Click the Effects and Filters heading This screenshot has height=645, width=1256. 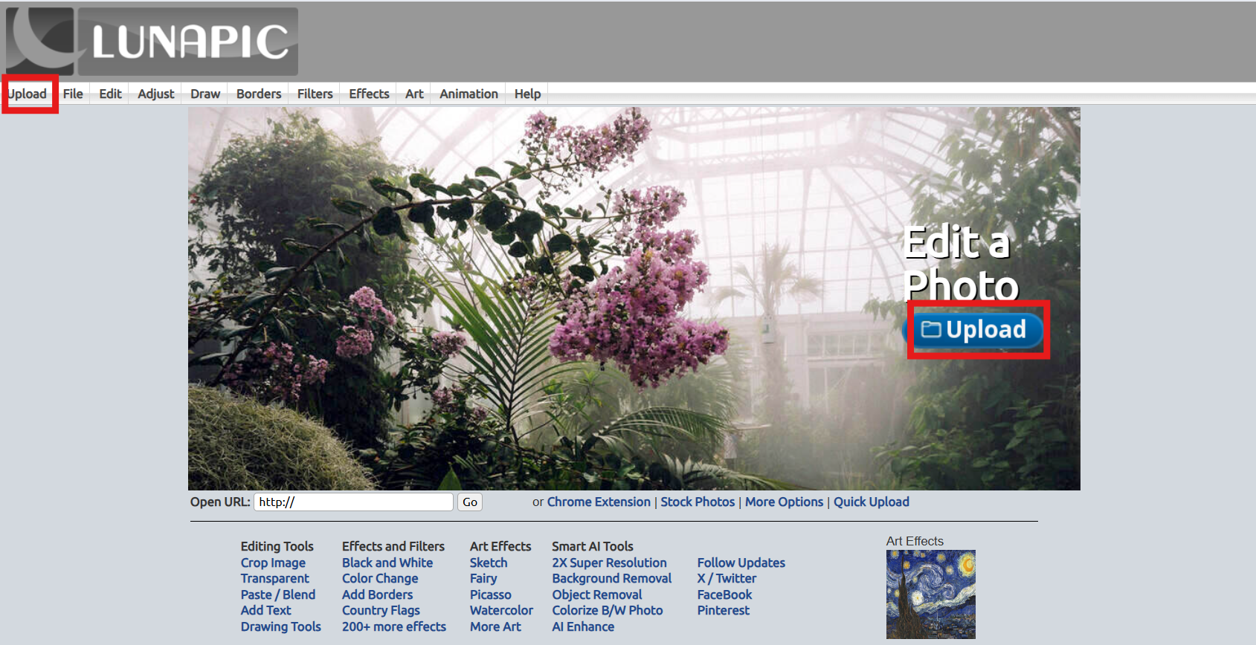393,547
